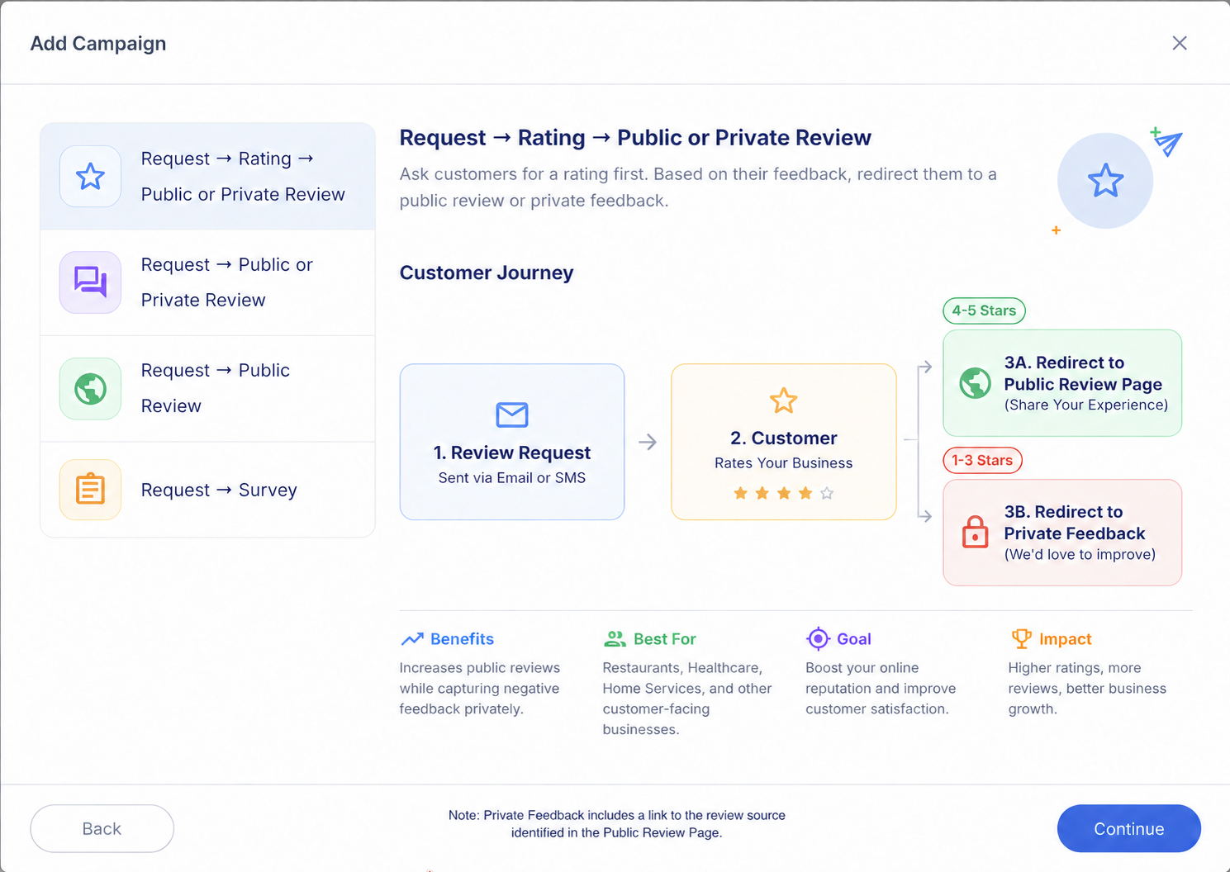The width and height of the screenshot is (1230, 872).
Task: Click the Benefits heading label
Action: pyautogui.click(x=462, y=639)
